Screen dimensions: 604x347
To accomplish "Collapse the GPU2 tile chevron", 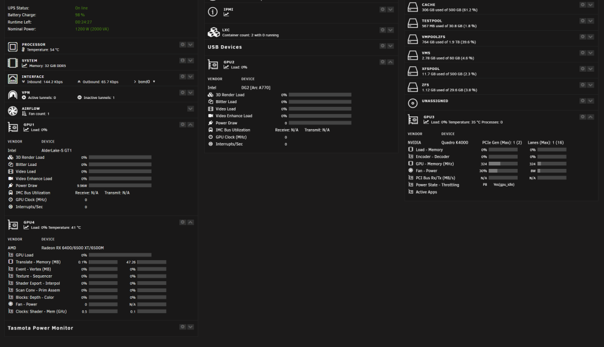I will tap(391, 62).
